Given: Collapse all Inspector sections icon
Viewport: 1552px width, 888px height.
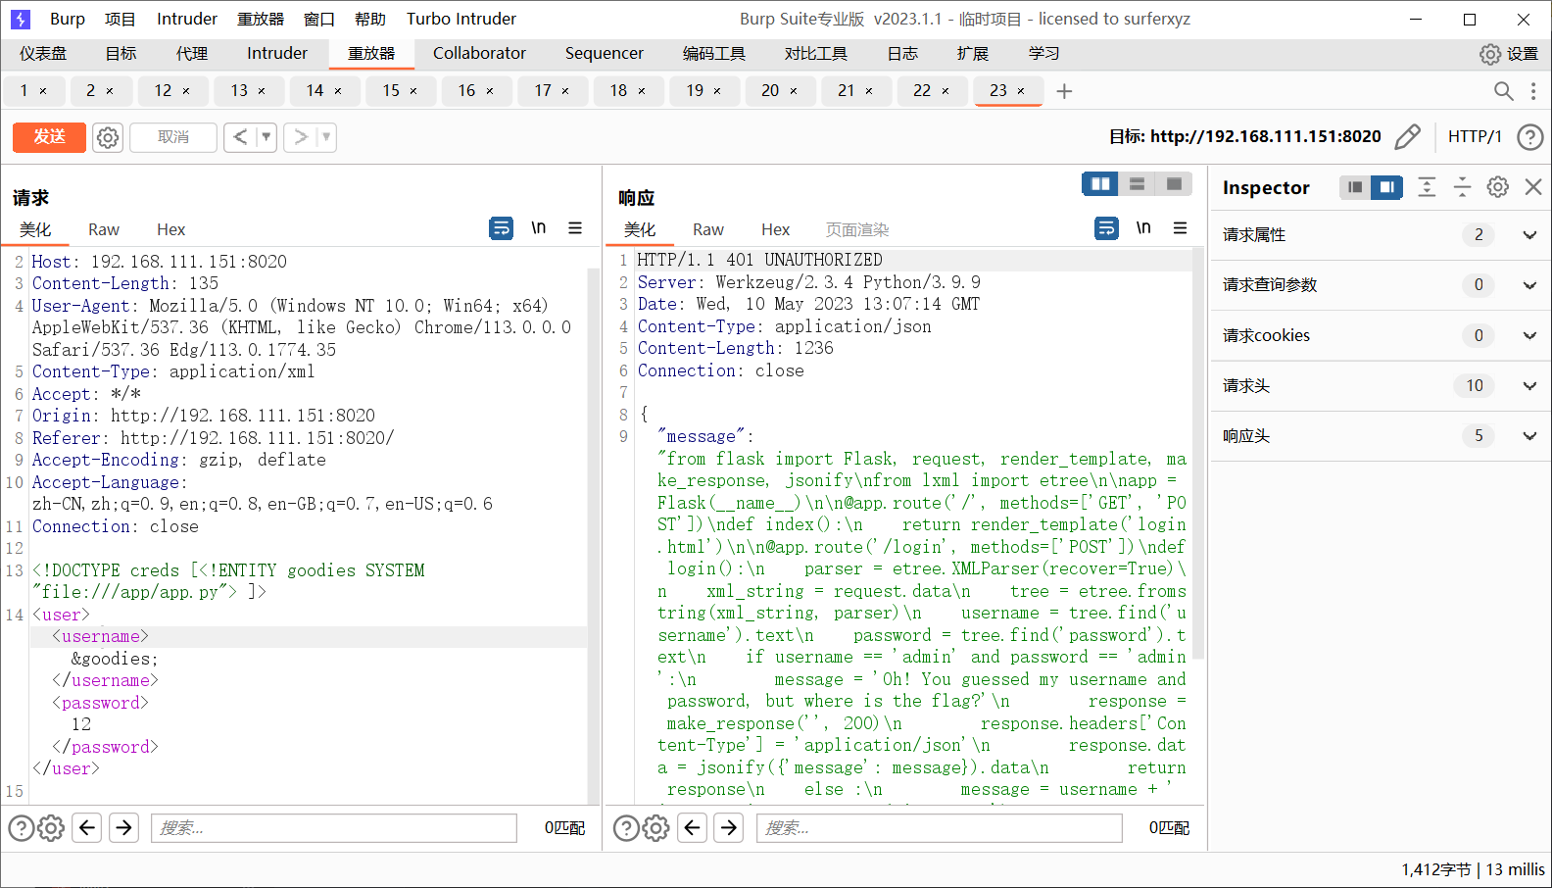Looking at the screenshot, I should point(1462,187).
